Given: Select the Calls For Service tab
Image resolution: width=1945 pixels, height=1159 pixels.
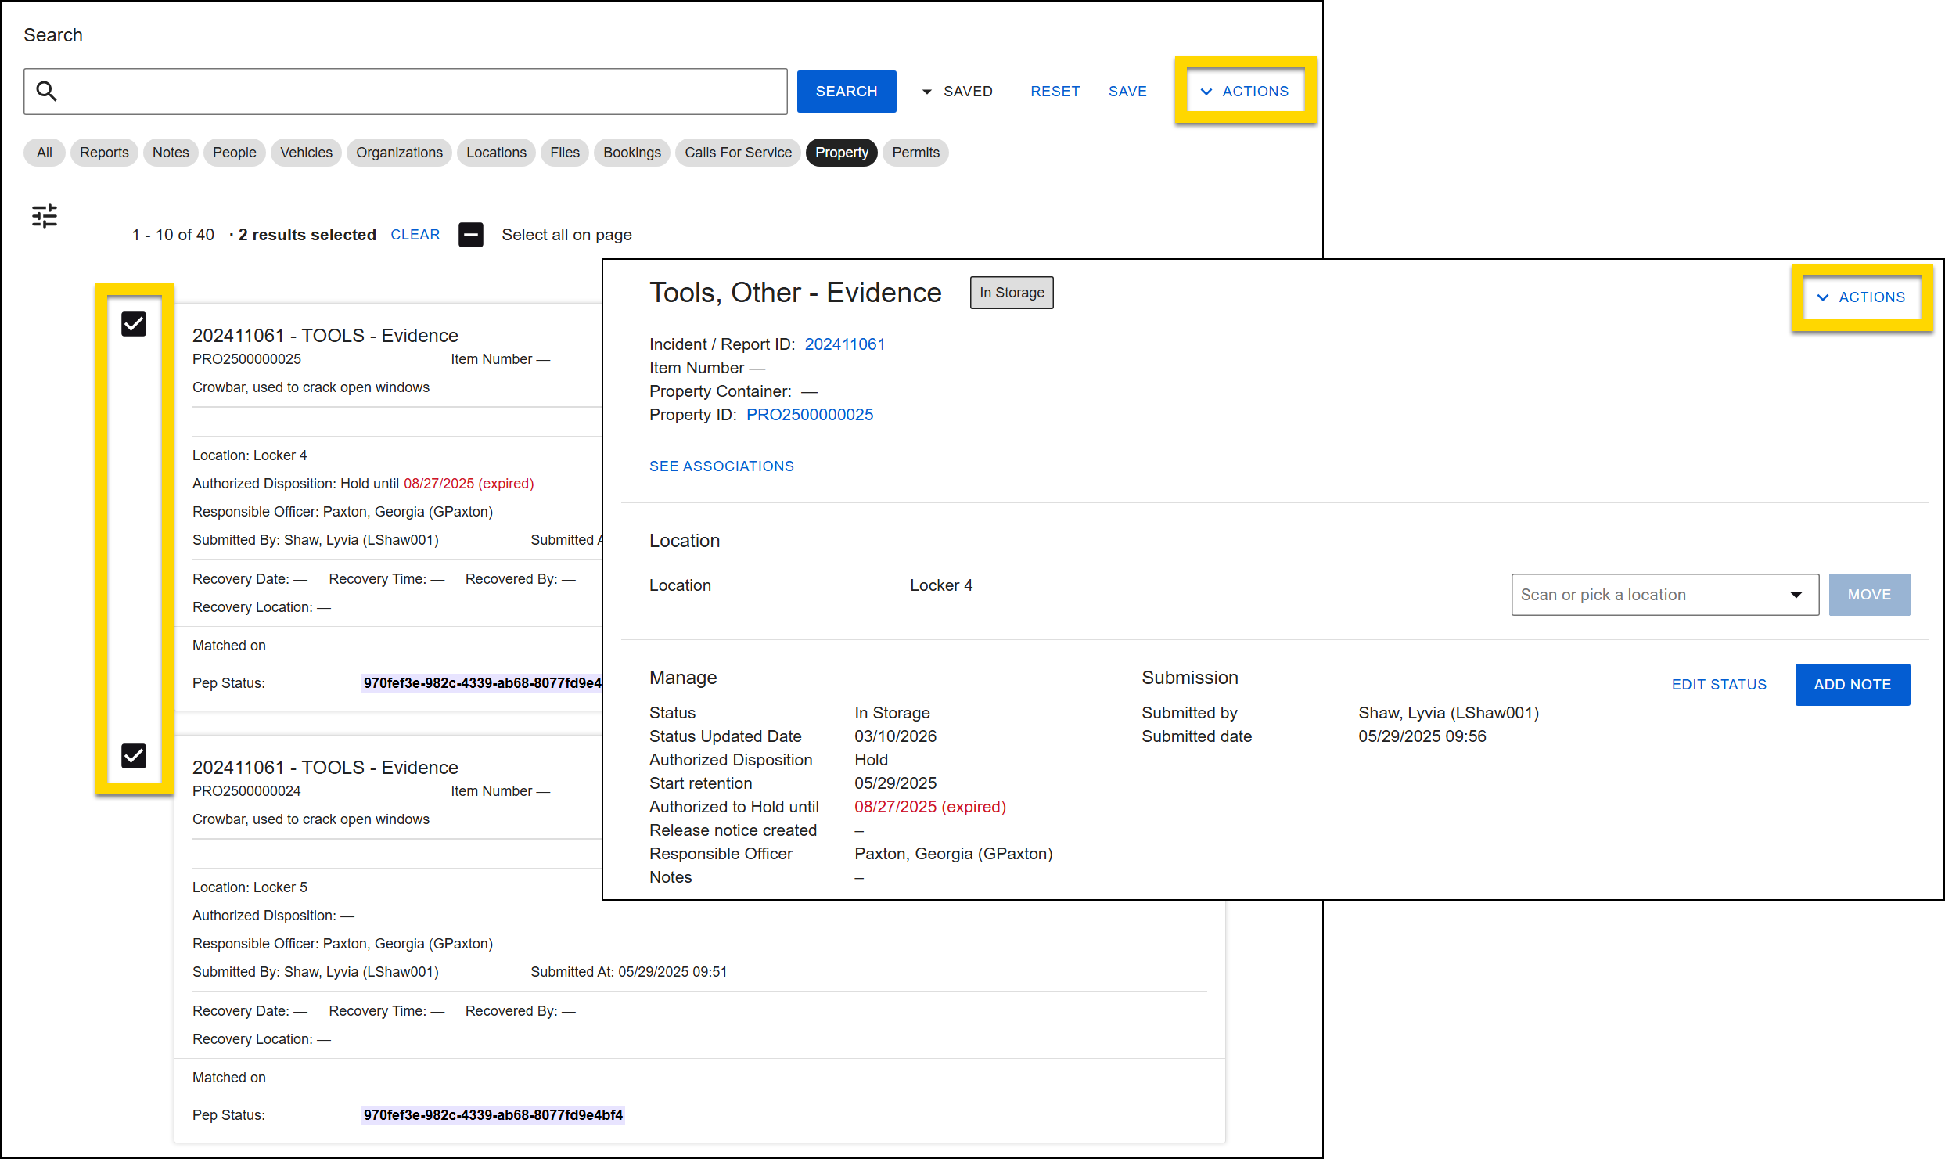Looking at the screenshot, I should tap(738, 153).
